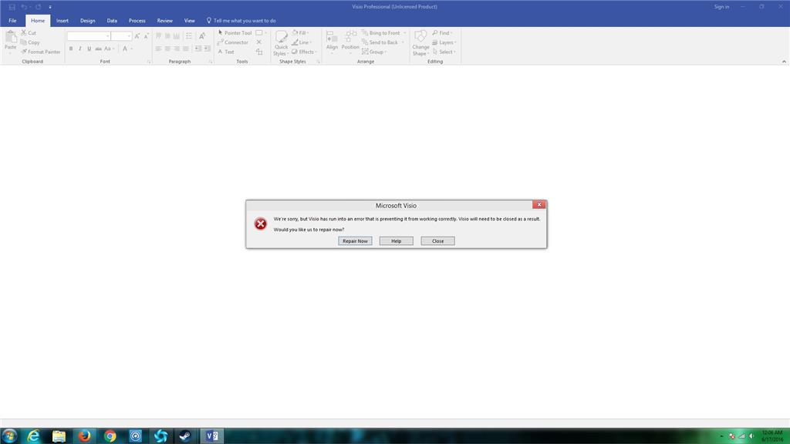Click the Increase Indent icon
The image size is (790, 444).
tap(207, 49)
